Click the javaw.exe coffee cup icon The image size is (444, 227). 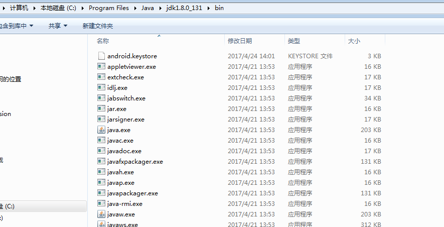point(101,214)
